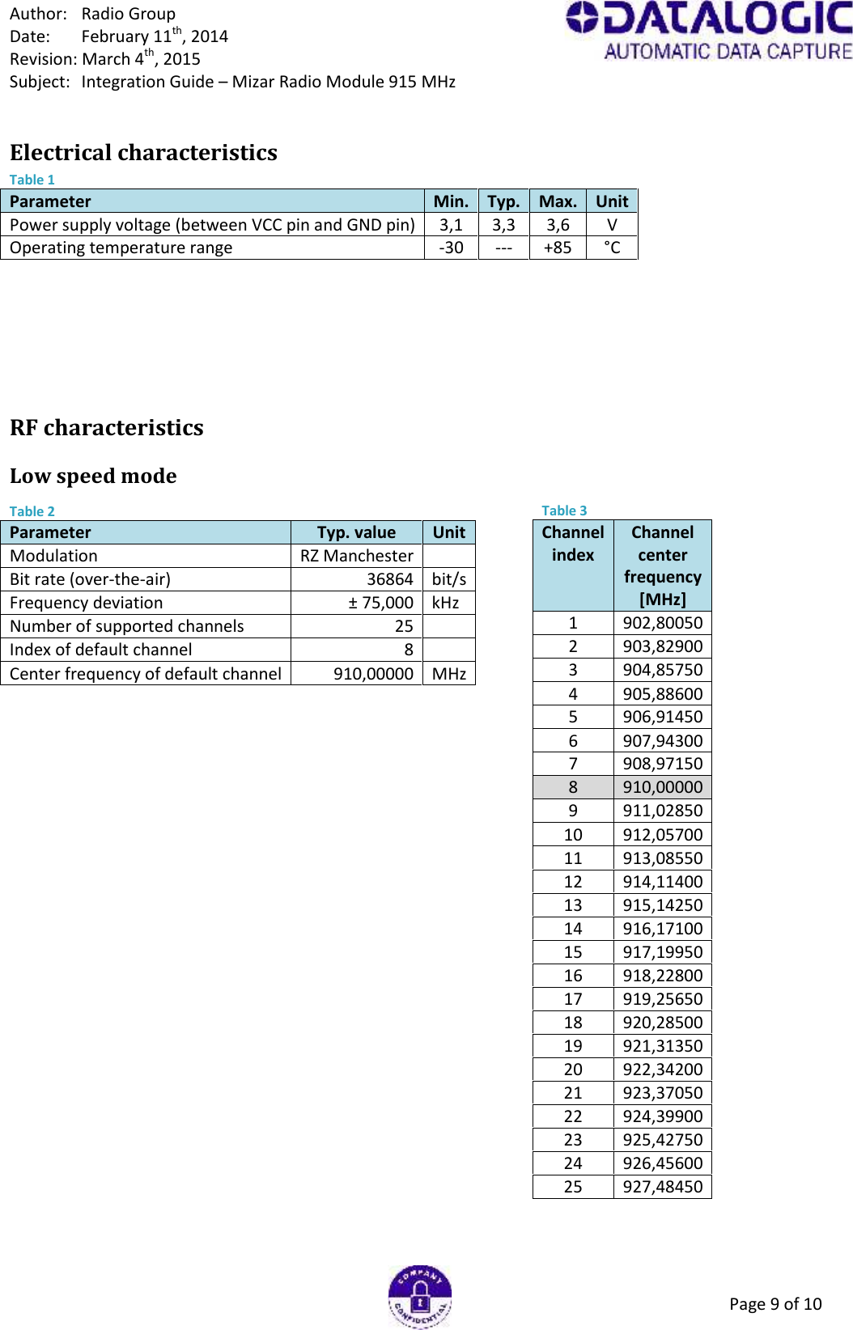Click 'Number of supported channels' label
853x1330 pixels.
(146, 626)
